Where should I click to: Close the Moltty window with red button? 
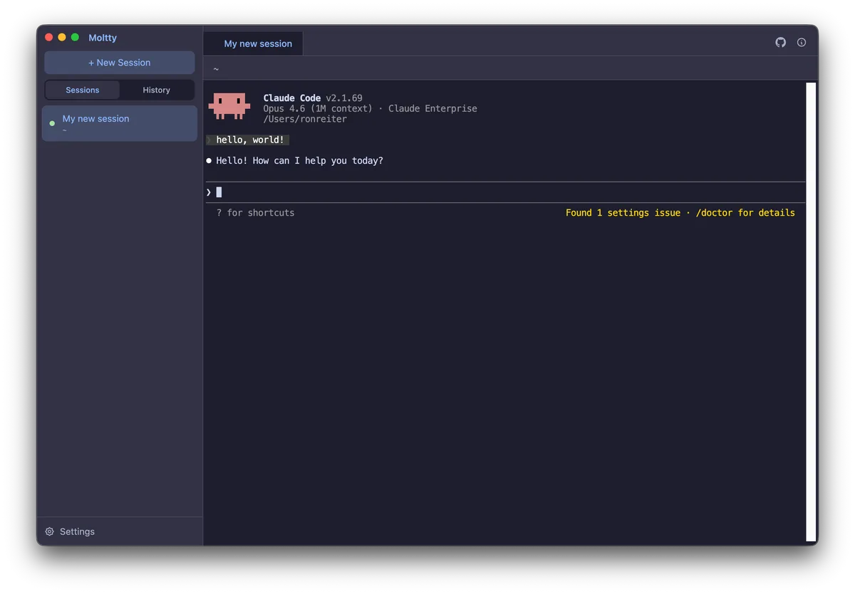49,37
